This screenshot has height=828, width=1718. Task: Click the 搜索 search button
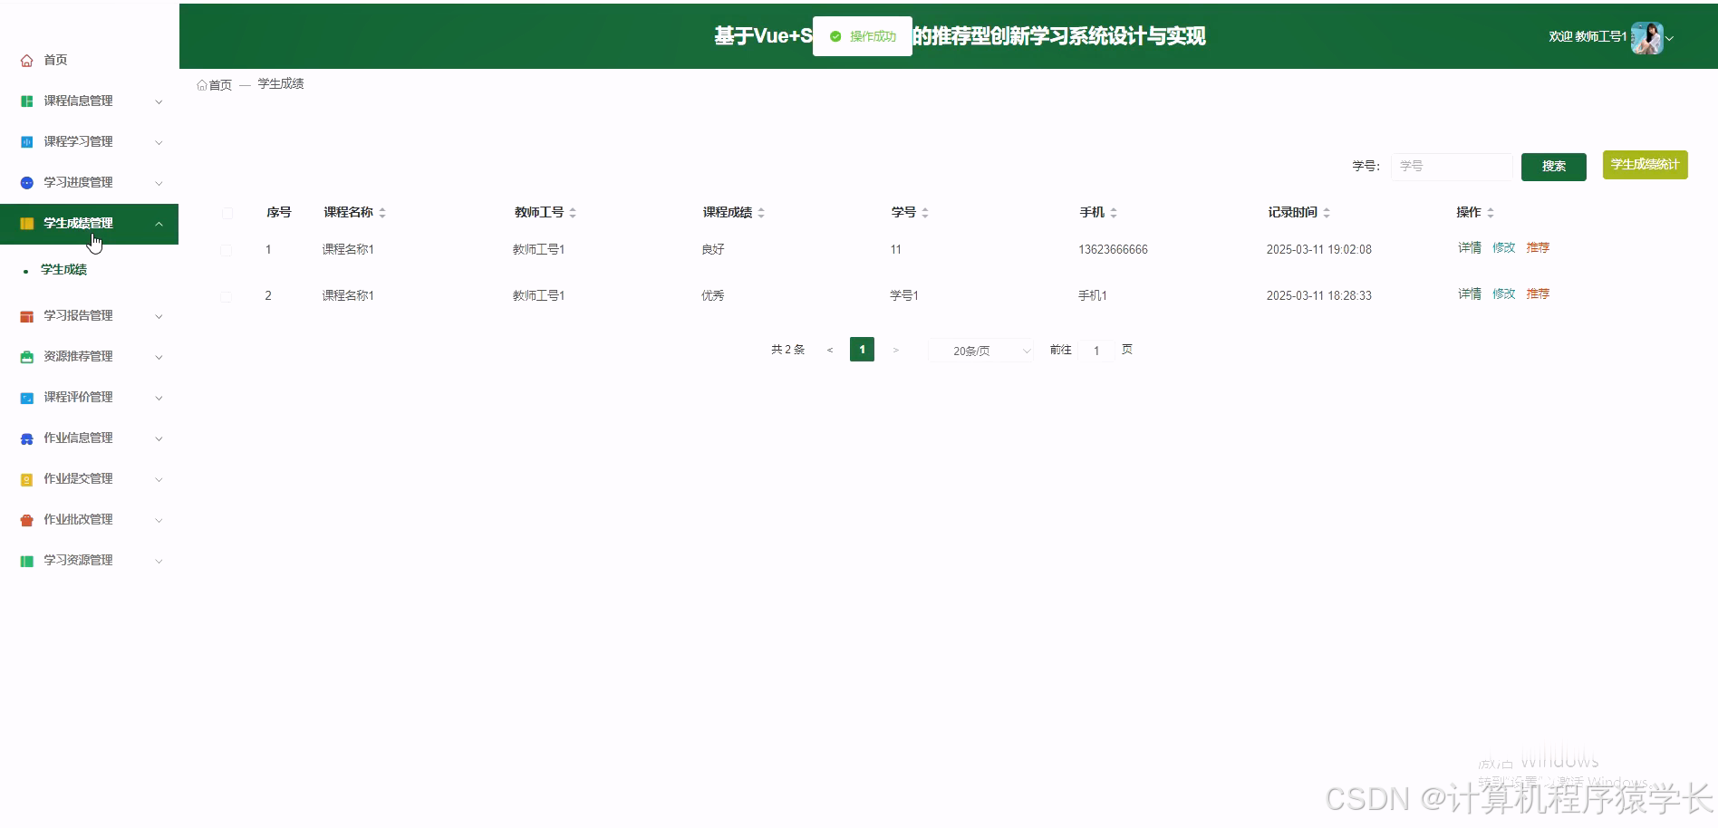pyautogui.click(x=1553, y=166)
